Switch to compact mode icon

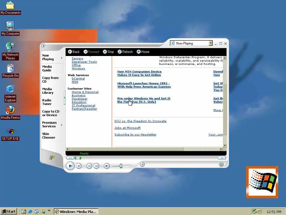click(221, 165)
